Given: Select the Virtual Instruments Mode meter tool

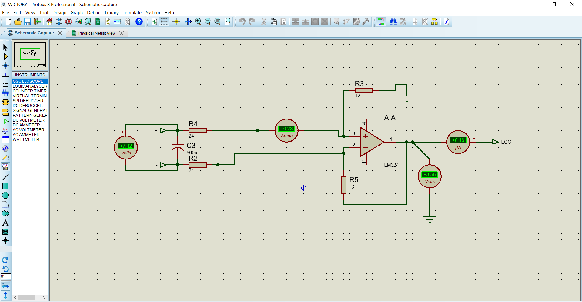Looking at the screenshot, I should click(x=5, y=167).
